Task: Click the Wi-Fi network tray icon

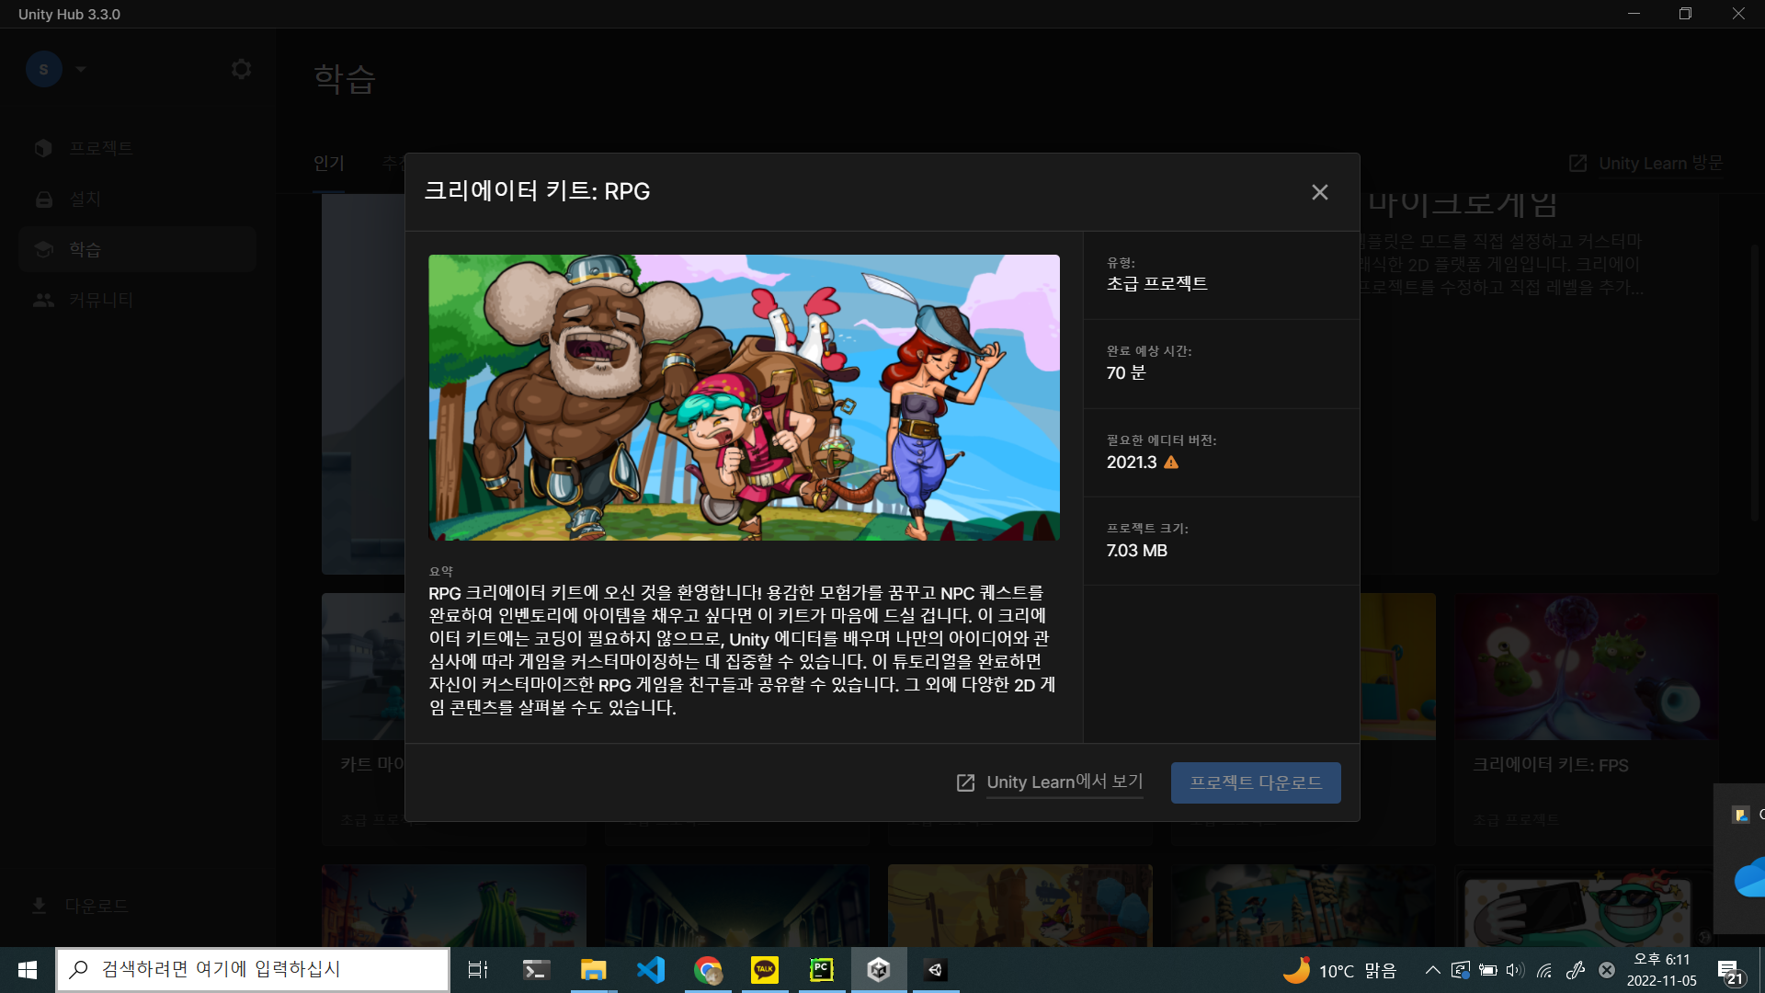Action: [1544, 970]
